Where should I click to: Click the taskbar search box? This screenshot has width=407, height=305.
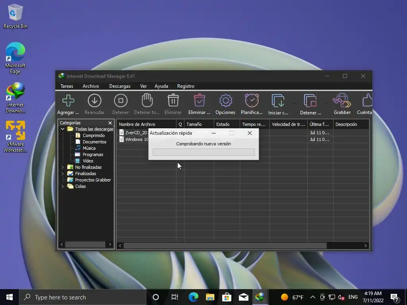[83, 297]
